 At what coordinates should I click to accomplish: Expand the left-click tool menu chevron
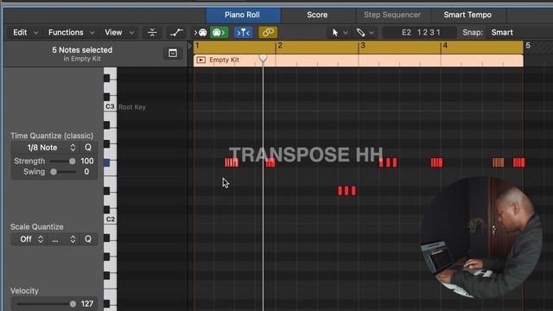(346, 33)
